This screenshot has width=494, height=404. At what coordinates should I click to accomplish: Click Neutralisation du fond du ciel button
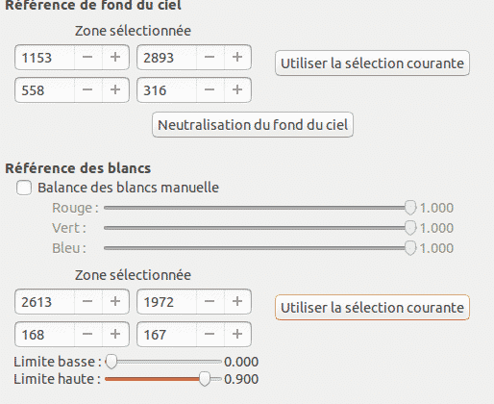click(x=253, y=125)
